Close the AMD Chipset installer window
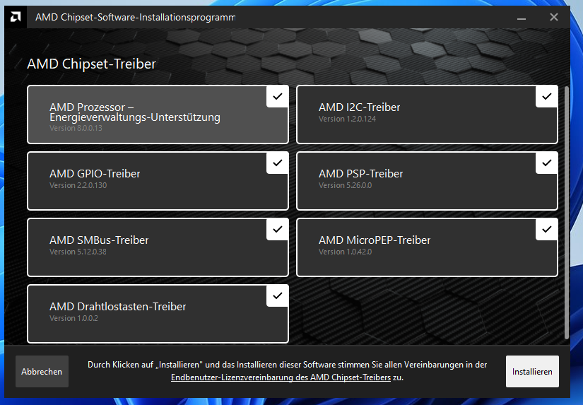 pos(553,17)
